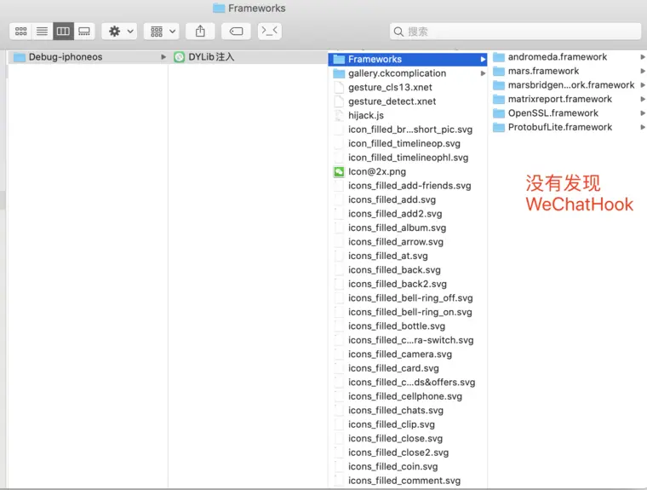Expand the mars.framework arrow
Screen dimensions: 647x490
click(x=643, y=71)
